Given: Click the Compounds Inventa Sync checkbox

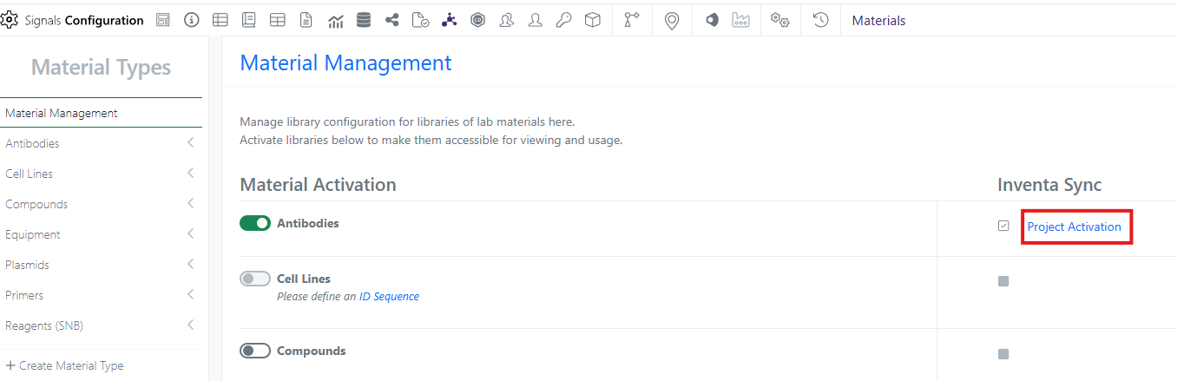Looking at the screenshot, I should [1003, 354].
